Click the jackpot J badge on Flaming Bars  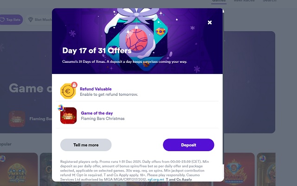(61, 108)
